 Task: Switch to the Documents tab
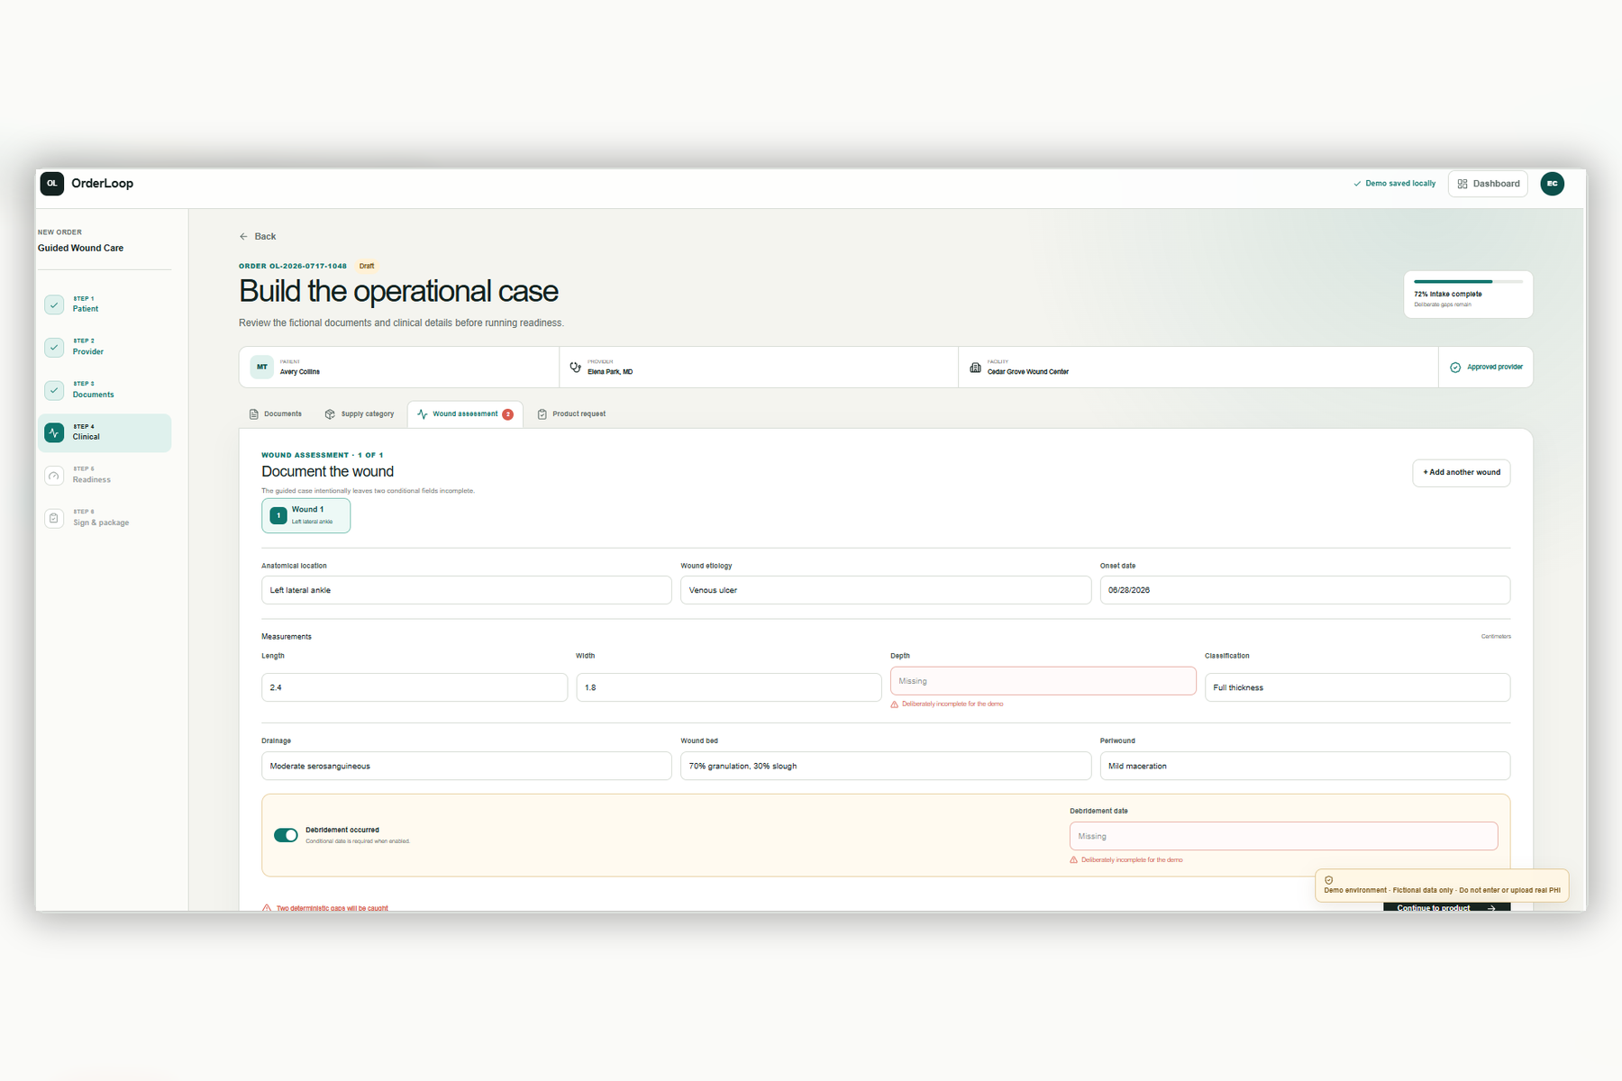tap(276, 414)
